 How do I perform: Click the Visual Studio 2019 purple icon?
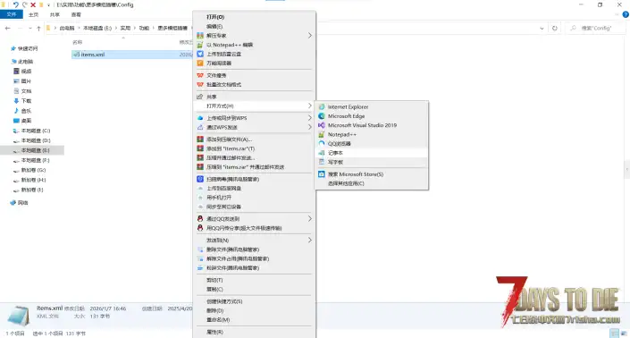(322, 125)
